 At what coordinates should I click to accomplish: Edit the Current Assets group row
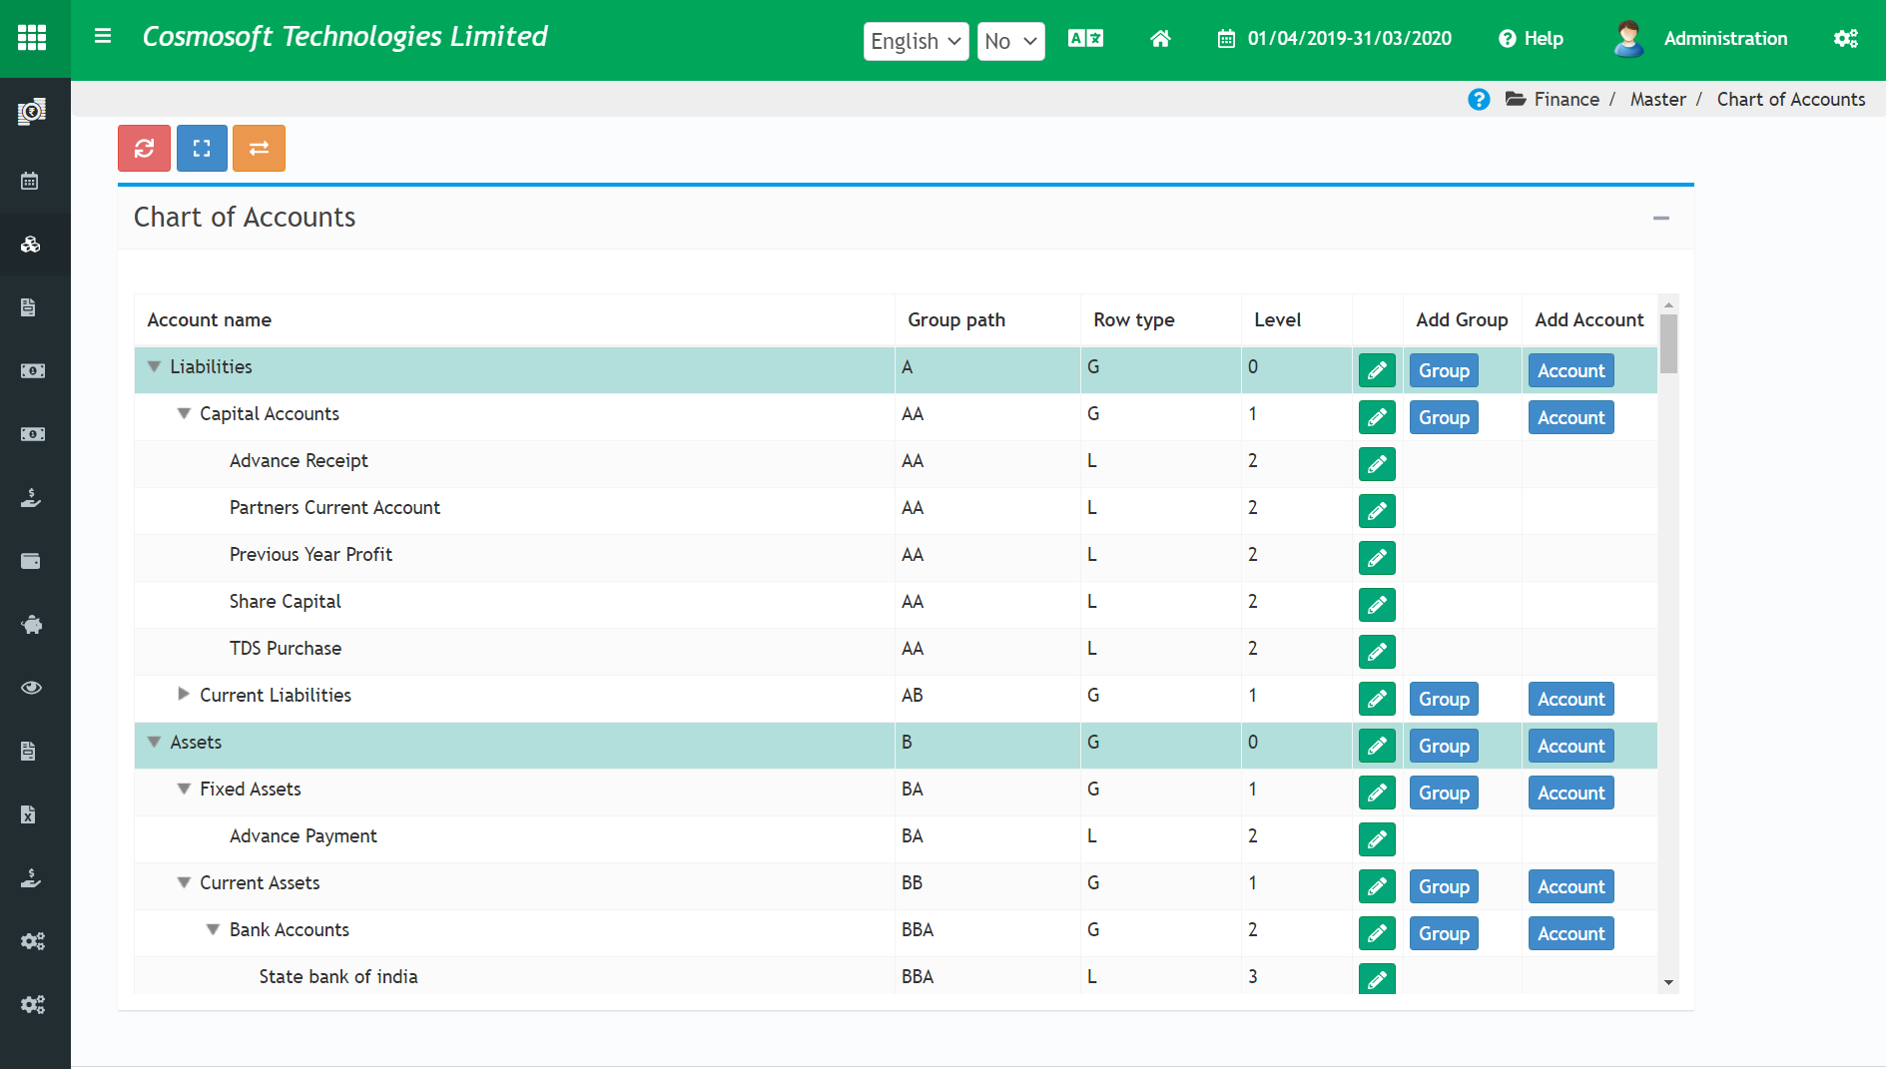coord(1377,886)
